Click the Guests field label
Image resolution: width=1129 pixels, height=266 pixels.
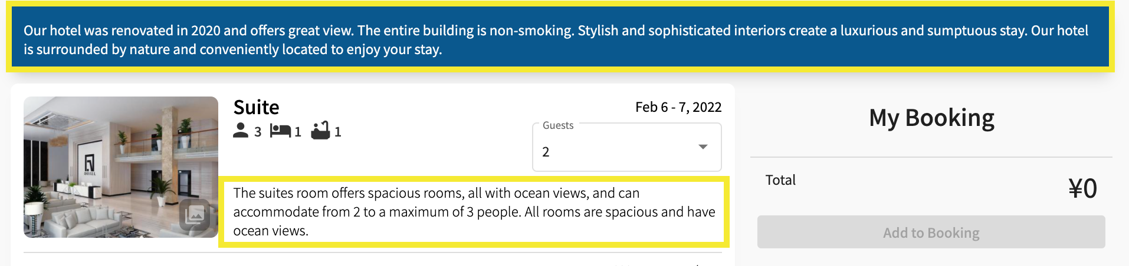pyautogui.click(x=557, y=125)
